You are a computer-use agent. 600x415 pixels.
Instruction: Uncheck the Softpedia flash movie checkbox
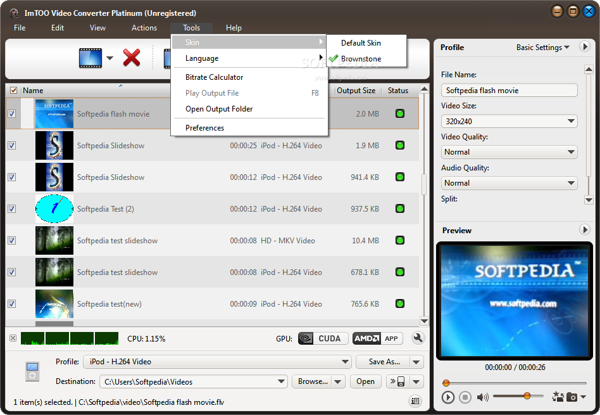coord(12,114)
